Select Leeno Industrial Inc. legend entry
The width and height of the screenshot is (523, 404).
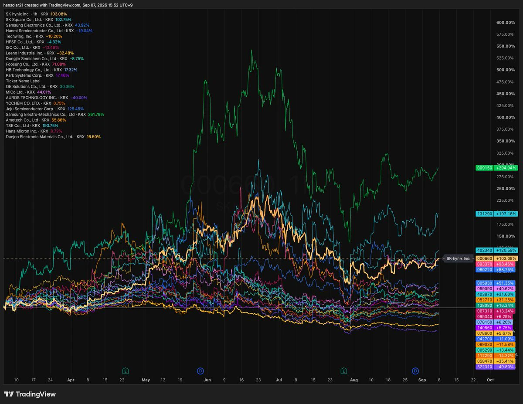pos(40,53)
